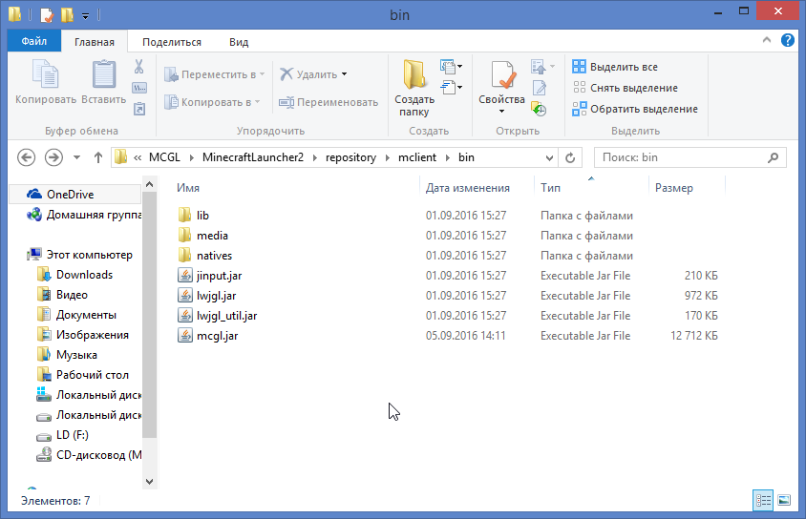Select Документы in navigation pane
This screenshot has width=806, height=519.
click(86, 315)
